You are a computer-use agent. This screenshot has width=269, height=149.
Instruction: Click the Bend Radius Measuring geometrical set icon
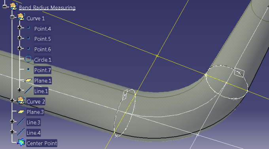click(x=13, y=6)
